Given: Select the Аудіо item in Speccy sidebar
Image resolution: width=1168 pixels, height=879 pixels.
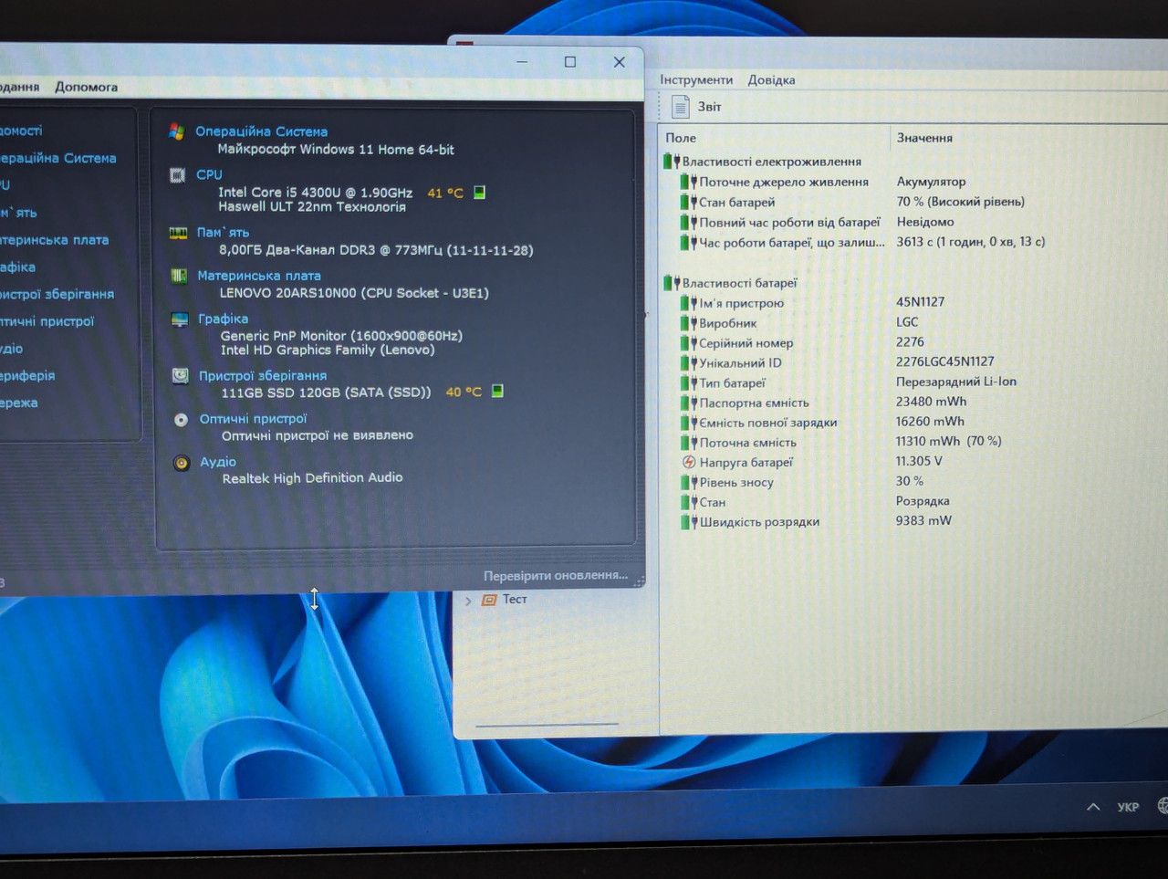Looking at the screenshot, I should 11,349.
